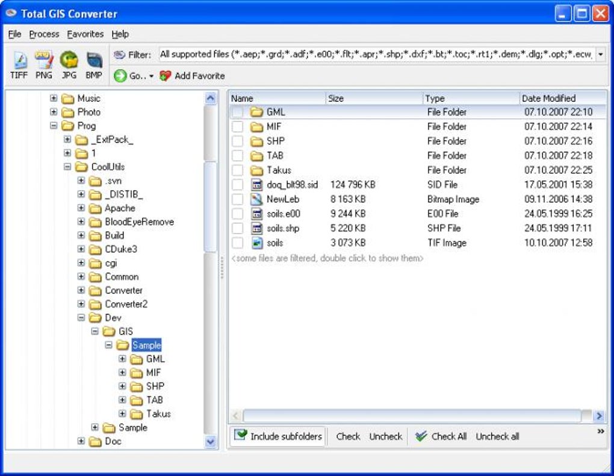
Task: Check the box for GML folder row
Action: [x=237, y=113]
